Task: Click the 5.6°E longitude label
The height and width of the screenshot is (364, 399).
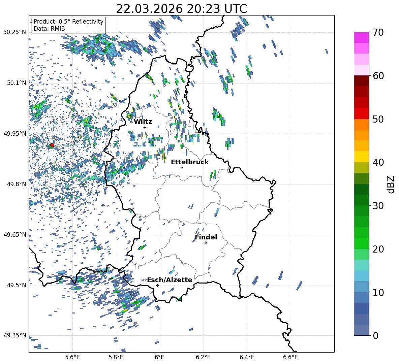Action: tap(72, 357)
